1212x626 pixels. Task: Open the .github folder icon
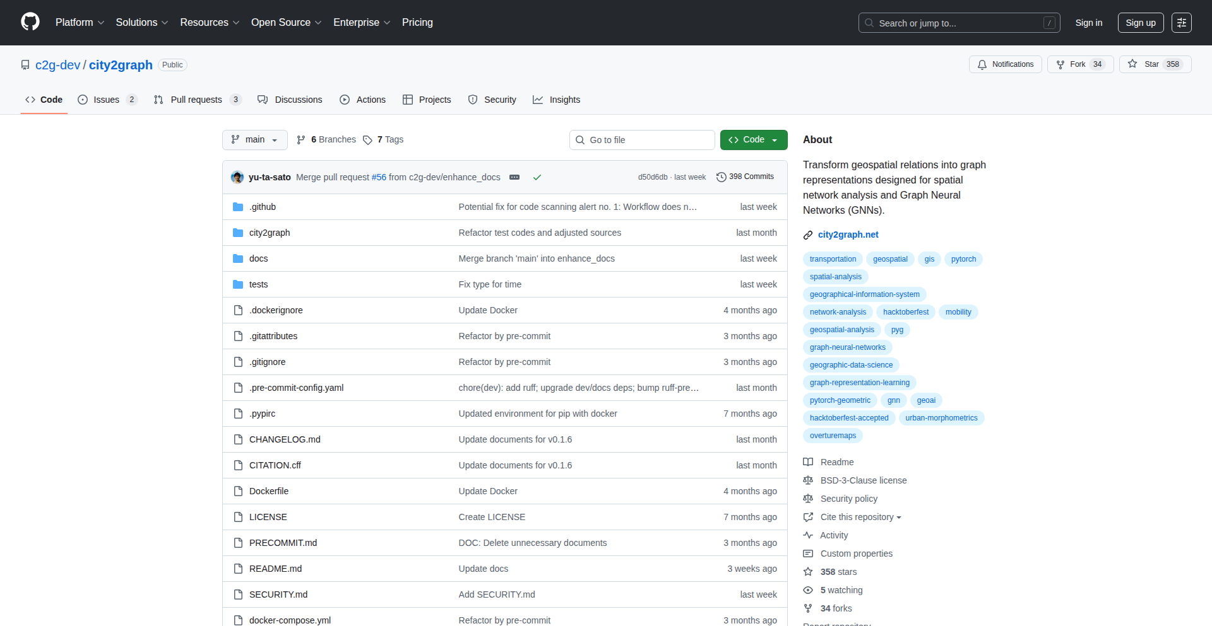pos(238,207)
